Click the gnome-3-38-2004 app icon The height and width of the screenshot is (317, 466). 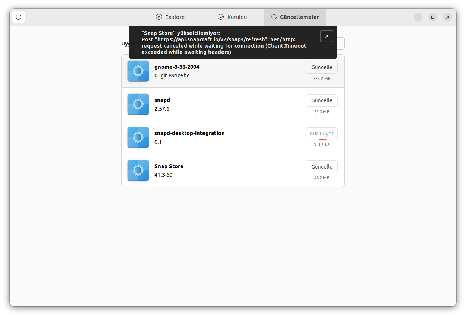click(x=138, y=71)
